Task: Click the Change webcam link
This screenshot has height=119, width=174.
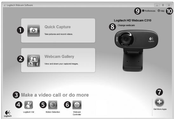Action: click(x=126, y=25)
